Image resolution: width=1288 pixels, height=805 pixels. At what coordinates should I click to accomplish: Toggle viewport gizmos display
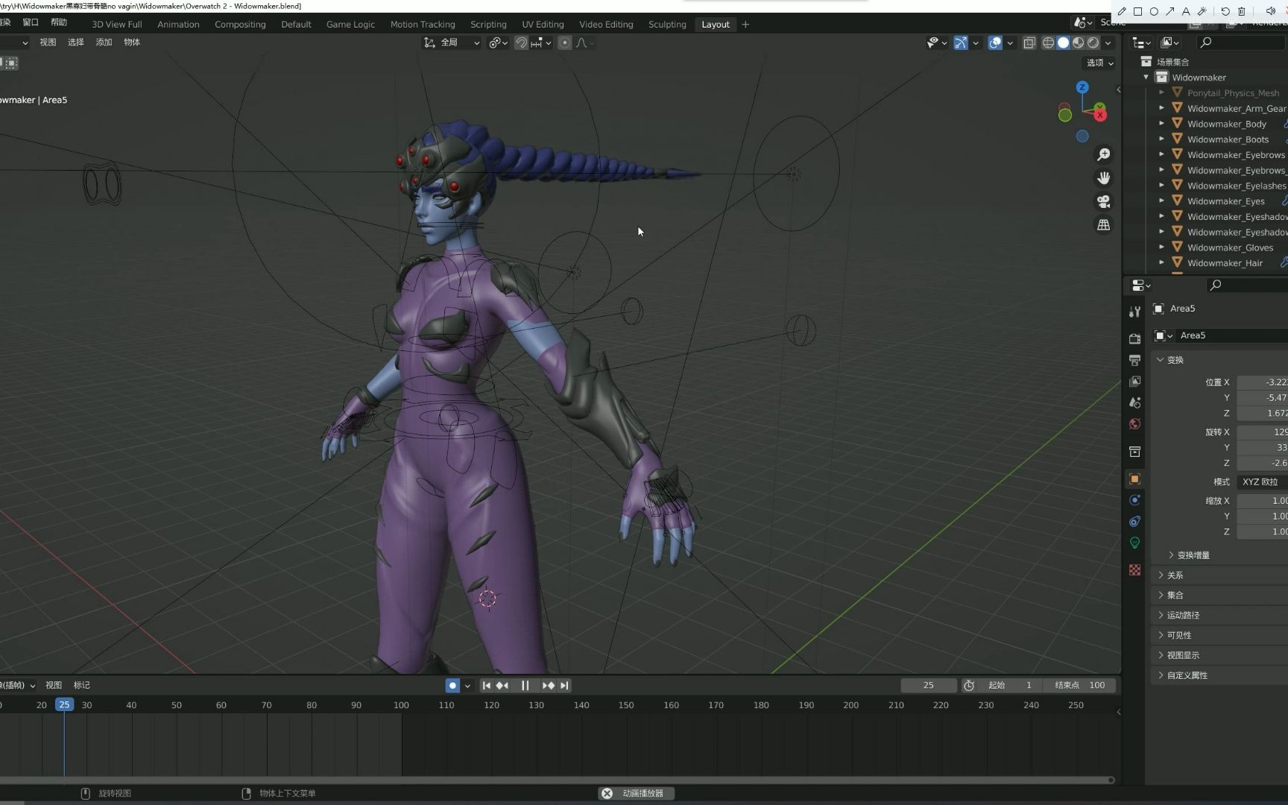pos(961,42)
